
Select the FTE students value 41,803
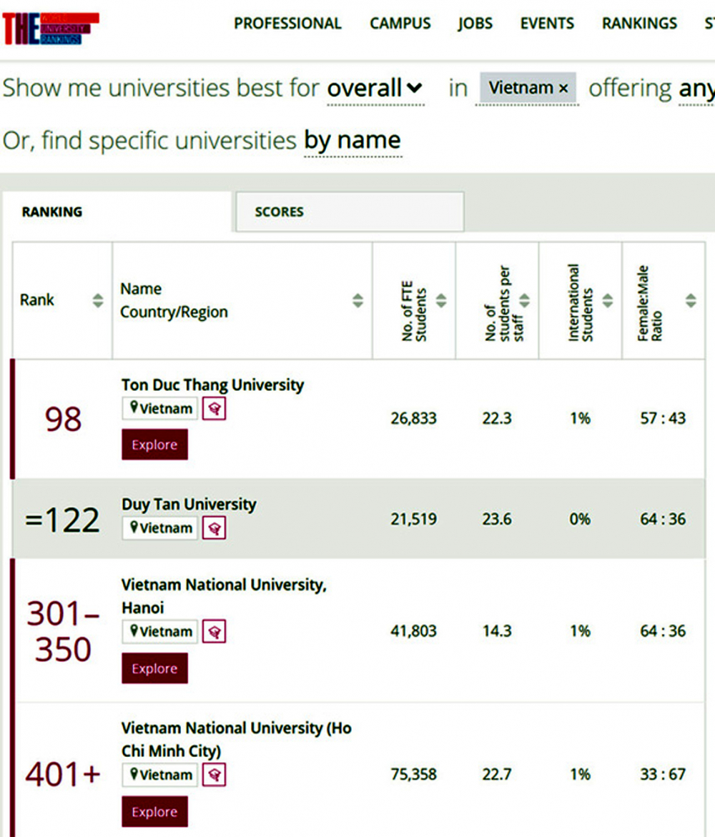click(x=414, y=631)
